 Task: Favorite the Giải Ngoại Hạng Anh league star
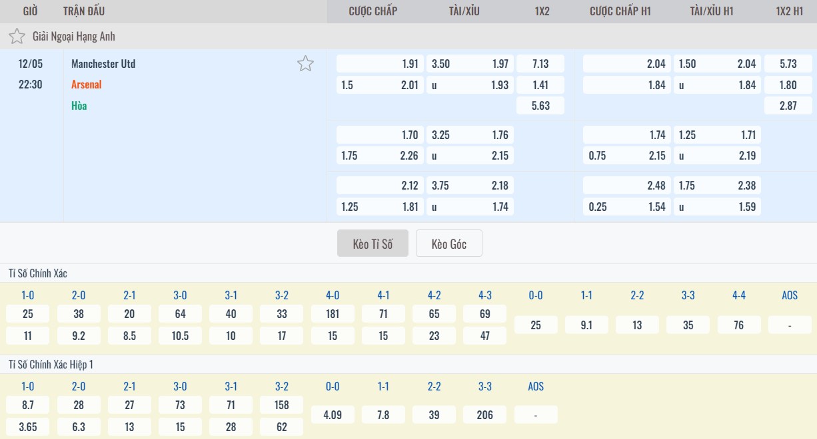(17, 37)
